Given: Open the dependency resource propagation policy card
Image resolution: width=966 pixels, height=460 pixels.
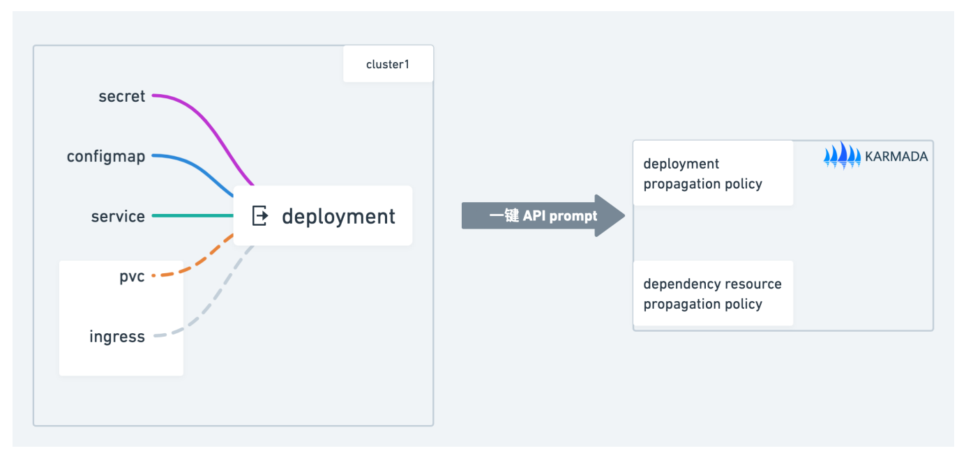Looking at the screenshot, I should (x=712, y=293).
